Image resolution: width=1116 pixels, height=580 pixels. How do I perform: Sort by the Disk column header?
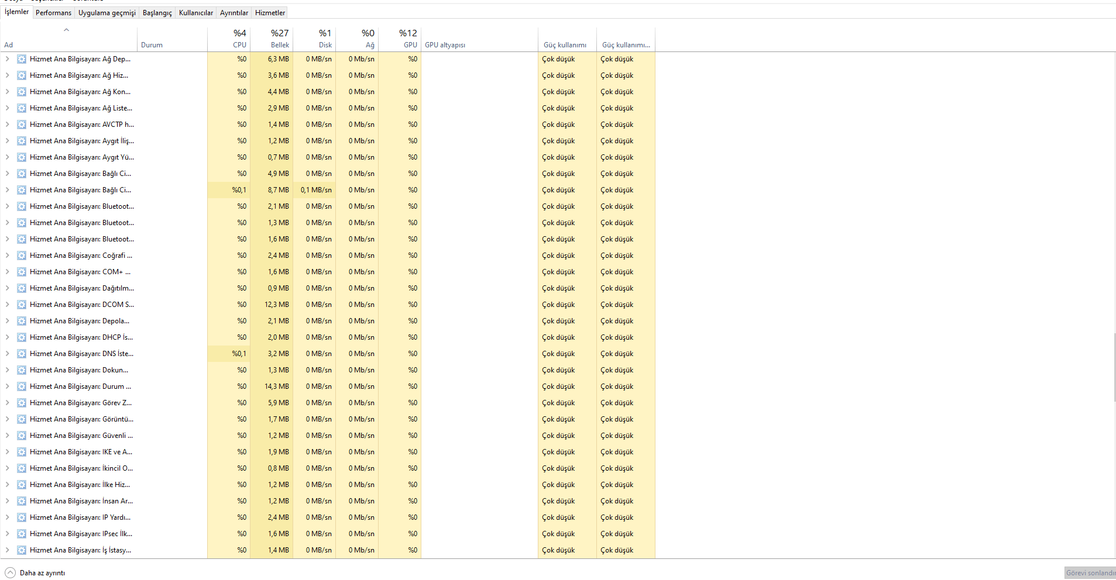tap(314, 39)
